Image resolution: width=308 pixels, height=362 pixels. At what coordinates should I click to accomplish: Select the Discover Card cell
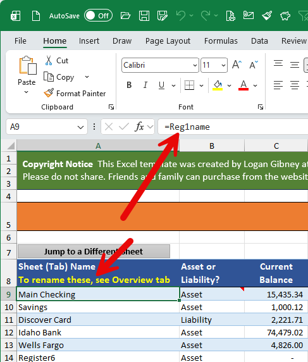pos(98,320)
